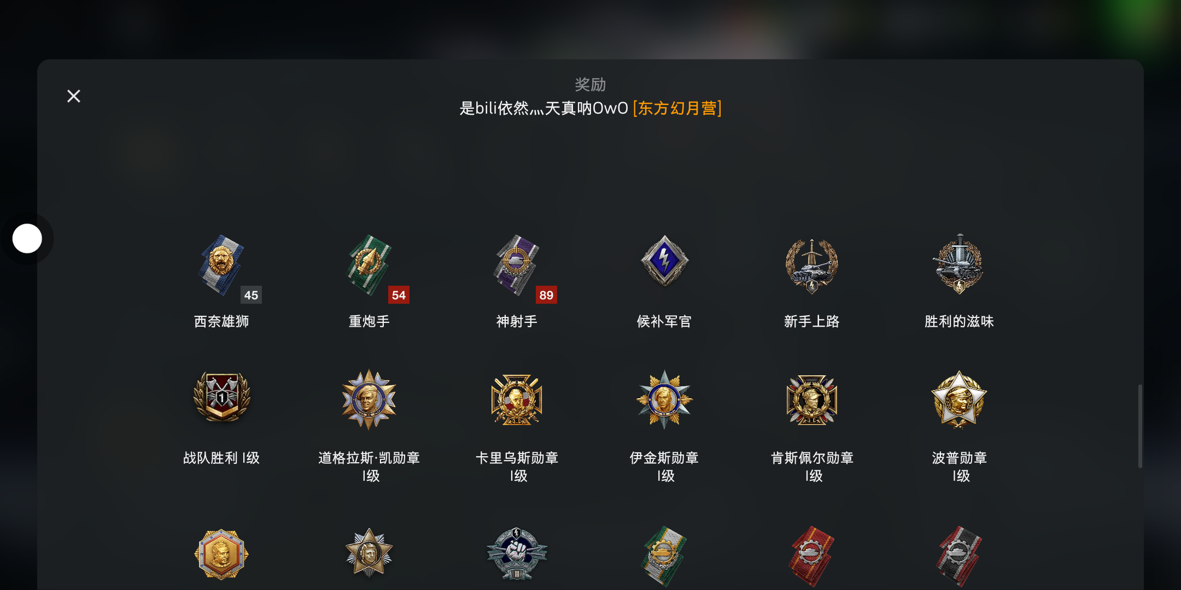The width and height of the screenshot is (1181, 590).
Task: Open the 重炮手 green ribbon medal
Action: coord(369,265)
